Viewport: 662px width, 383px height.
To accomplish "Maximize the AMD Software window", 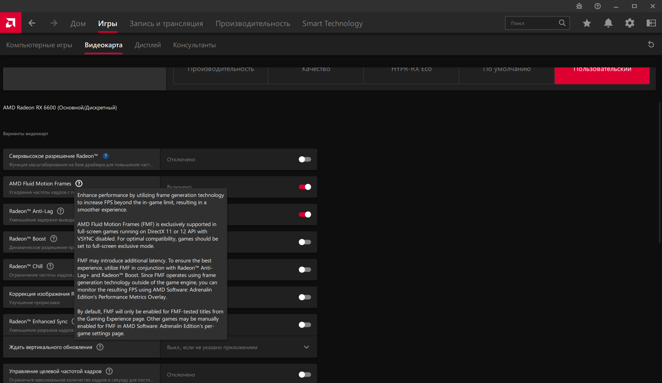I will pos(634,6).
